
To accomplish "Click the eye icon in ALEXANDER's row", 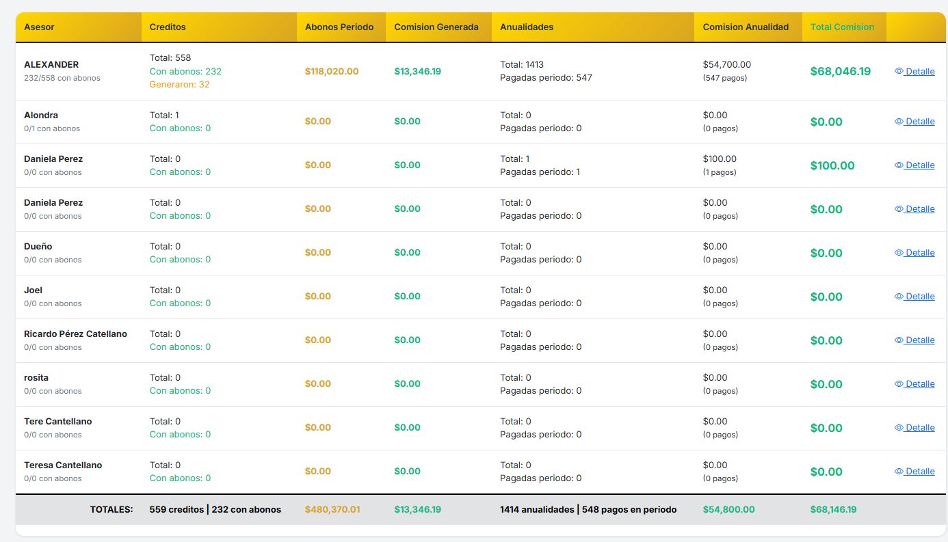I will tap(899, 71).
